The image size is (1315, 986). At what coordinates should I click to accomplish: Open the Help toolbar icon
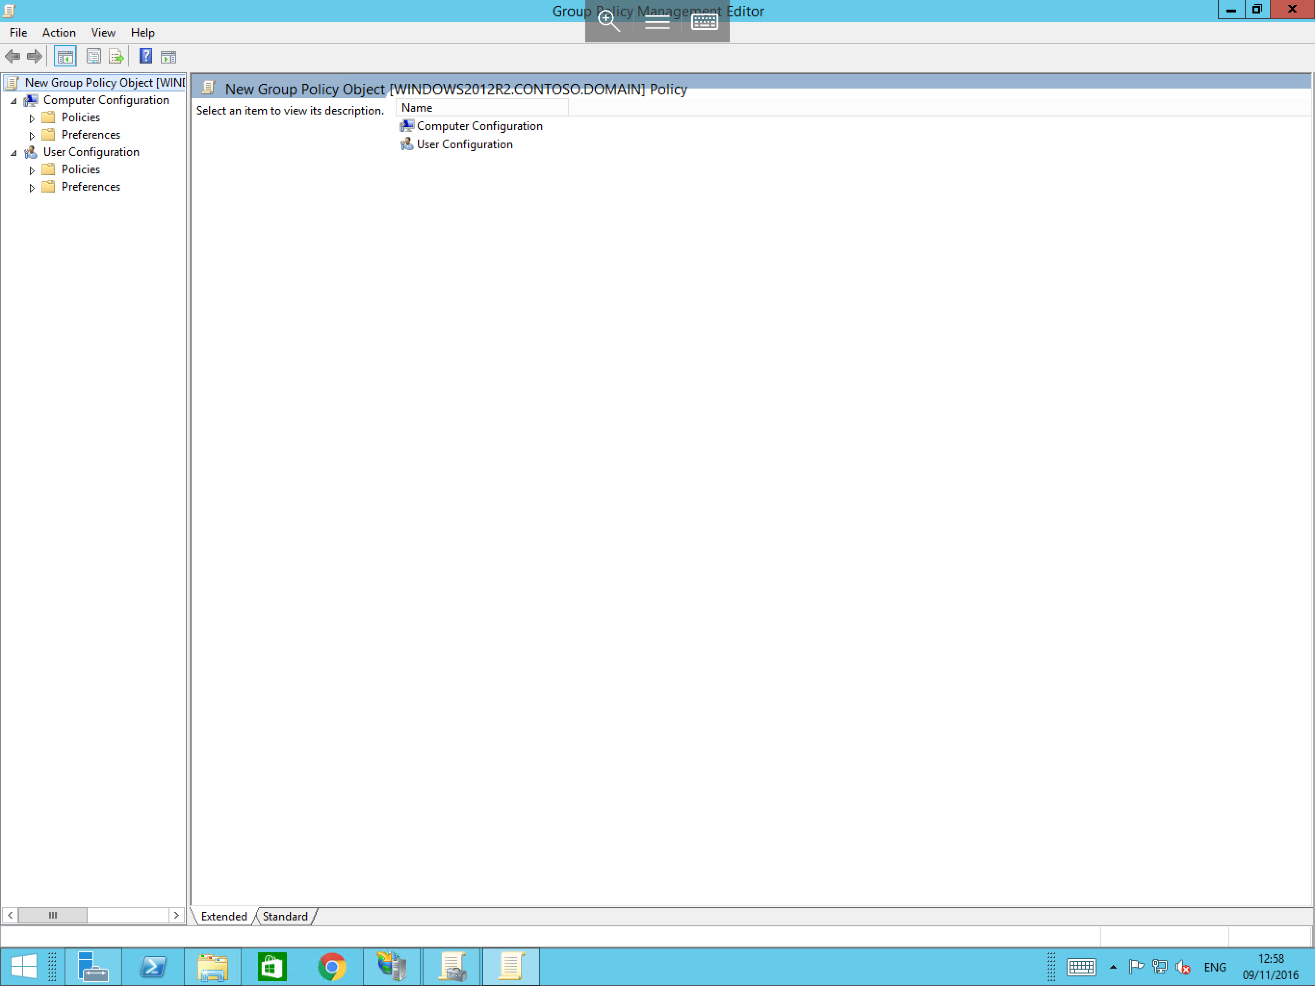146,56
